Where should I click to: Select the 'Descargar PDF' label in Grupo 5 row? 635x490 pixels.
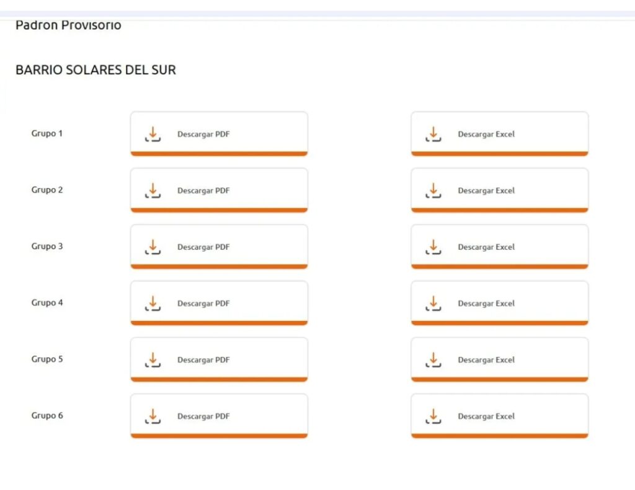[203, 360]
